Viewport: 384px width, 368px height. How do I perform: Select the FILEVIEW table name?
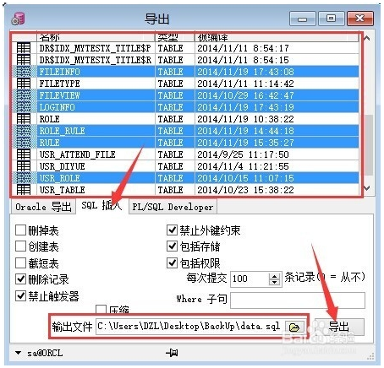click(59, 95)
